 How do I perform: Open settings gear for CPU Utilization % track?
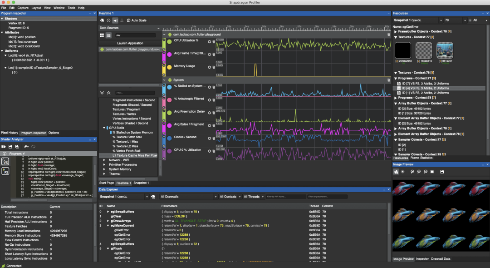209,41
